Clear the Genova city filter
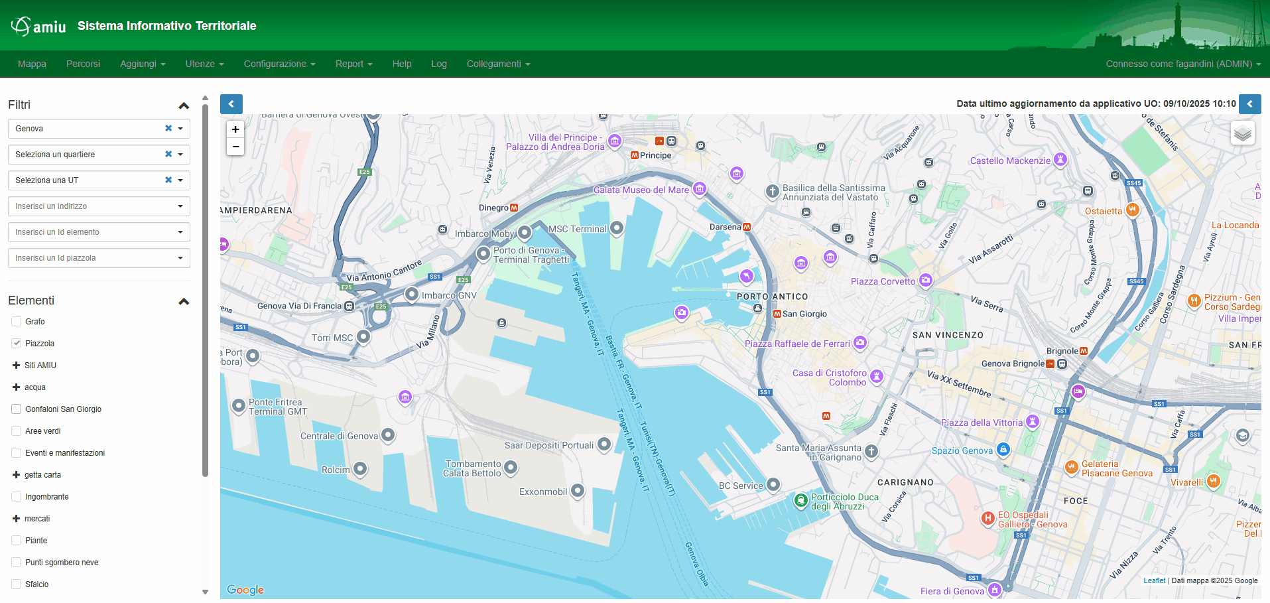Viewport: 1270px width, 603px height. (168, 129)
